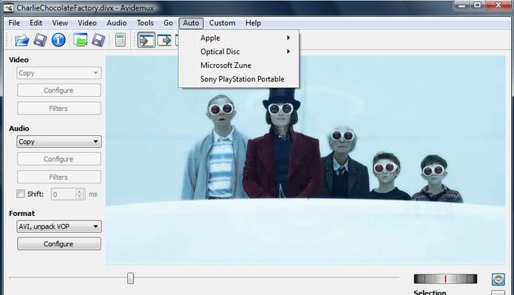Decrease the Shift value with down arrow

(80, 197)
